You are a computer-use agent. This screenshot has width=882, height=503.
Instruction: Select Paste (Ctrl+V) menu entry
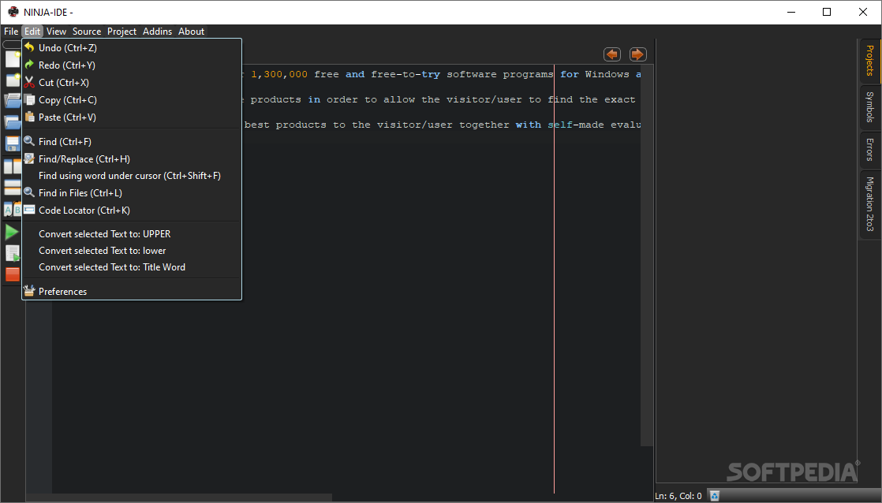tap(132, 117)
